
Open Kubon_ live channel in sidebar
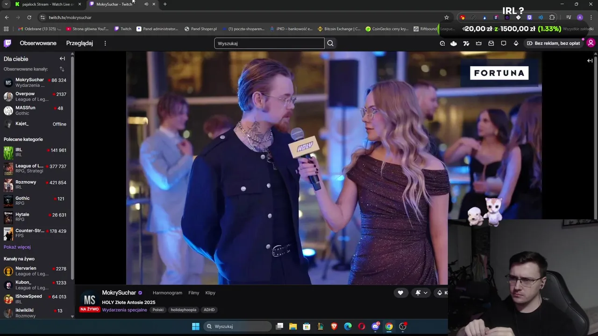[x=35, y=285]
